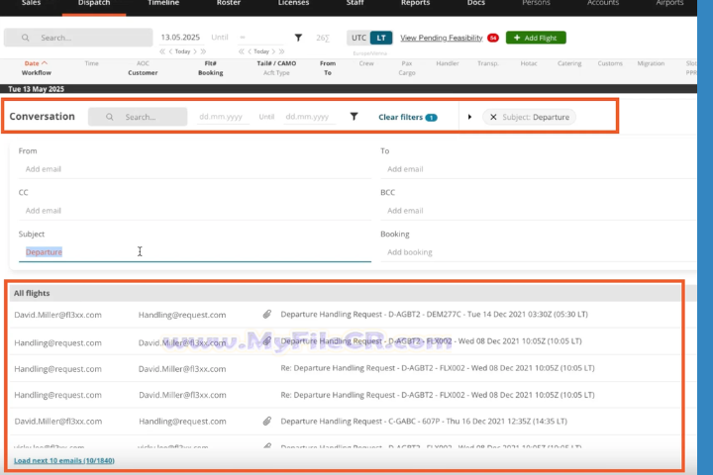Switch to the Timeline tab
Image resolution: width=713 pixels, height=475 pixels.
coord(163,4)
